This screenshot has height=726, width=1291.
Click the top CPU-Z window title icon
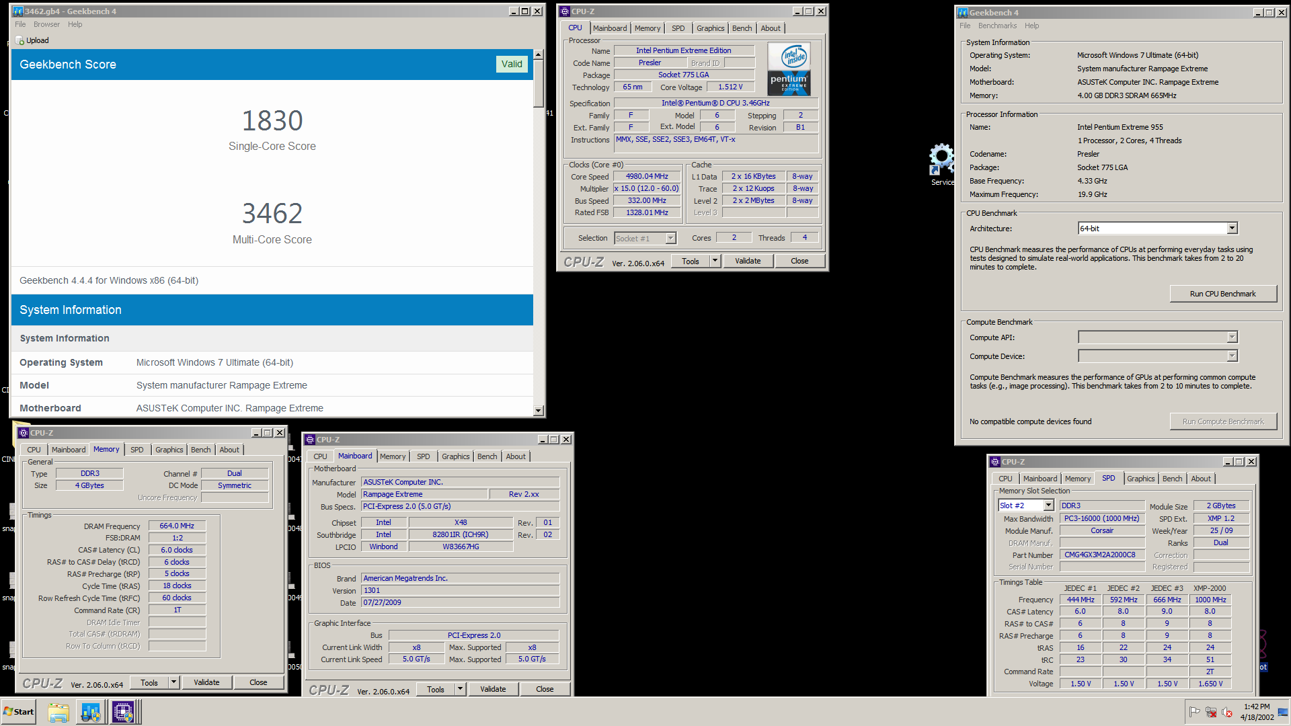click(565, 11)
